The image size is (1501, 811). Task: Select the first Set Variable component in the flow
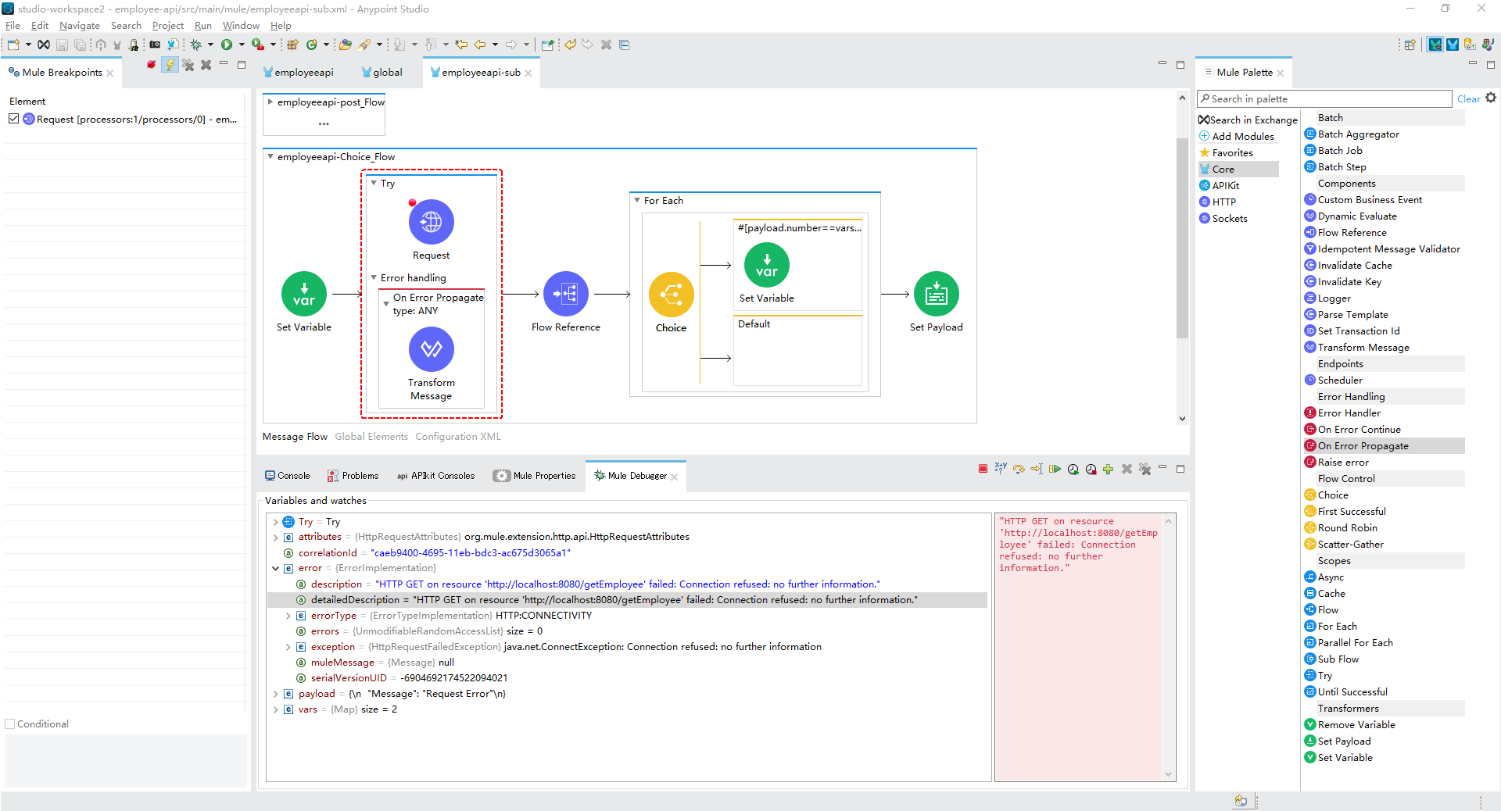click(304, 294)
